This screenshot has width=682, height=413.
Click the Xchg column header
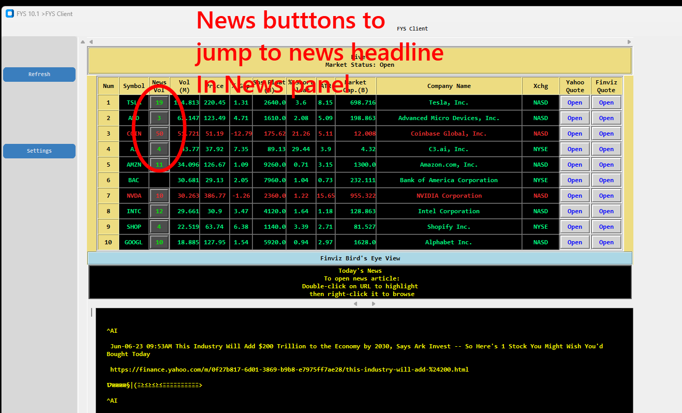pos(541,86)
